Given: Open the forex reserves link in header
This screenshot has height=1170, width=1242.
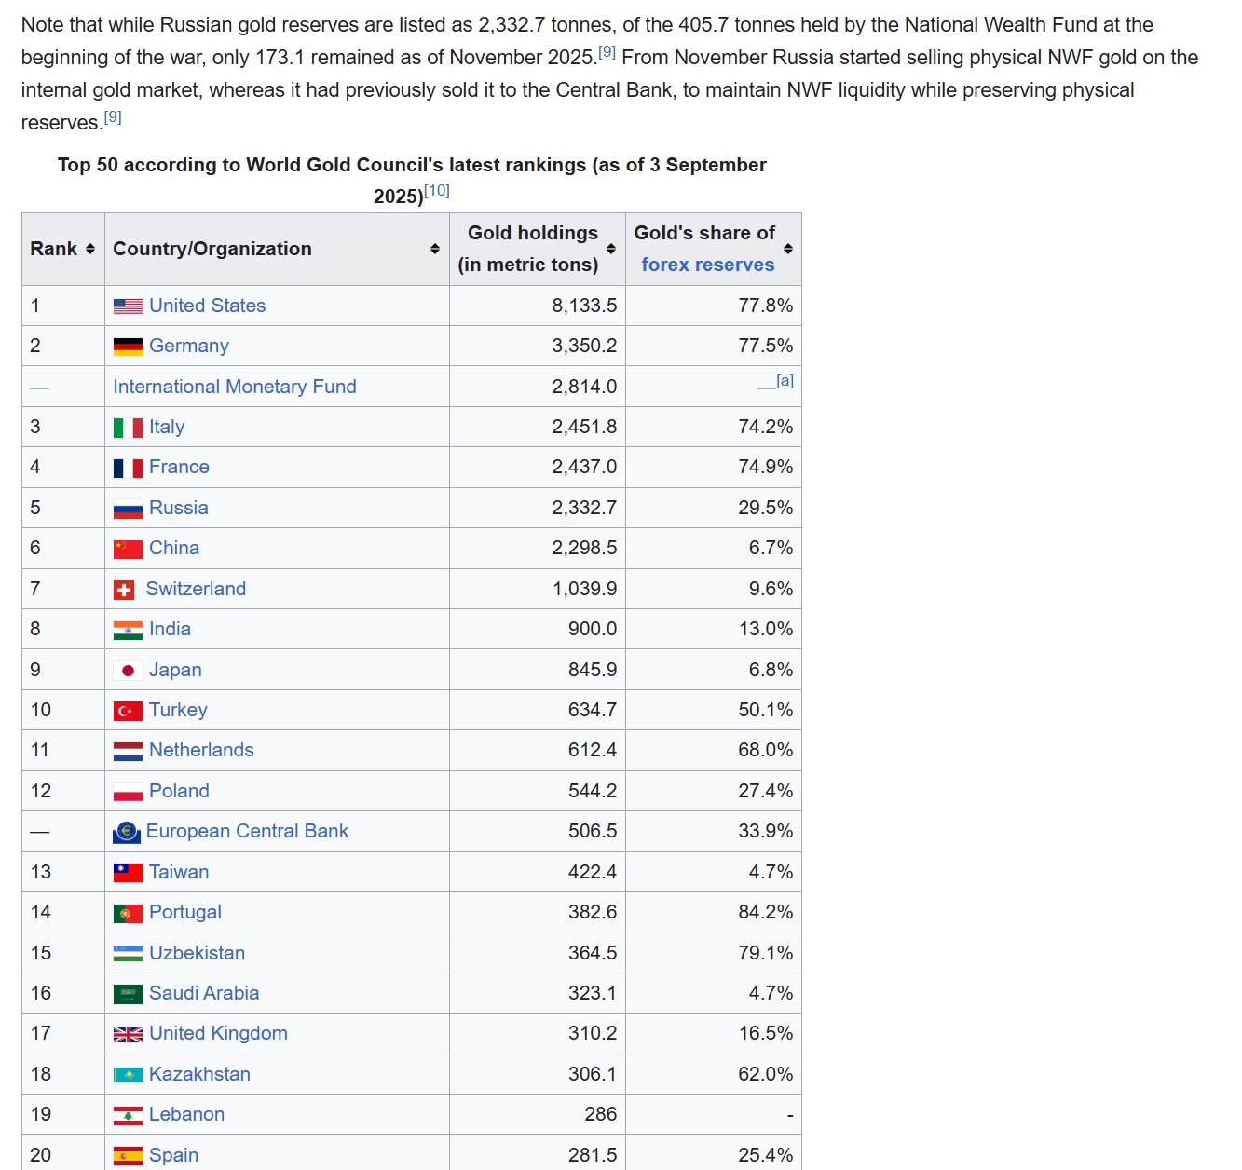Looking at the screenshot, I should pos(708,265).
